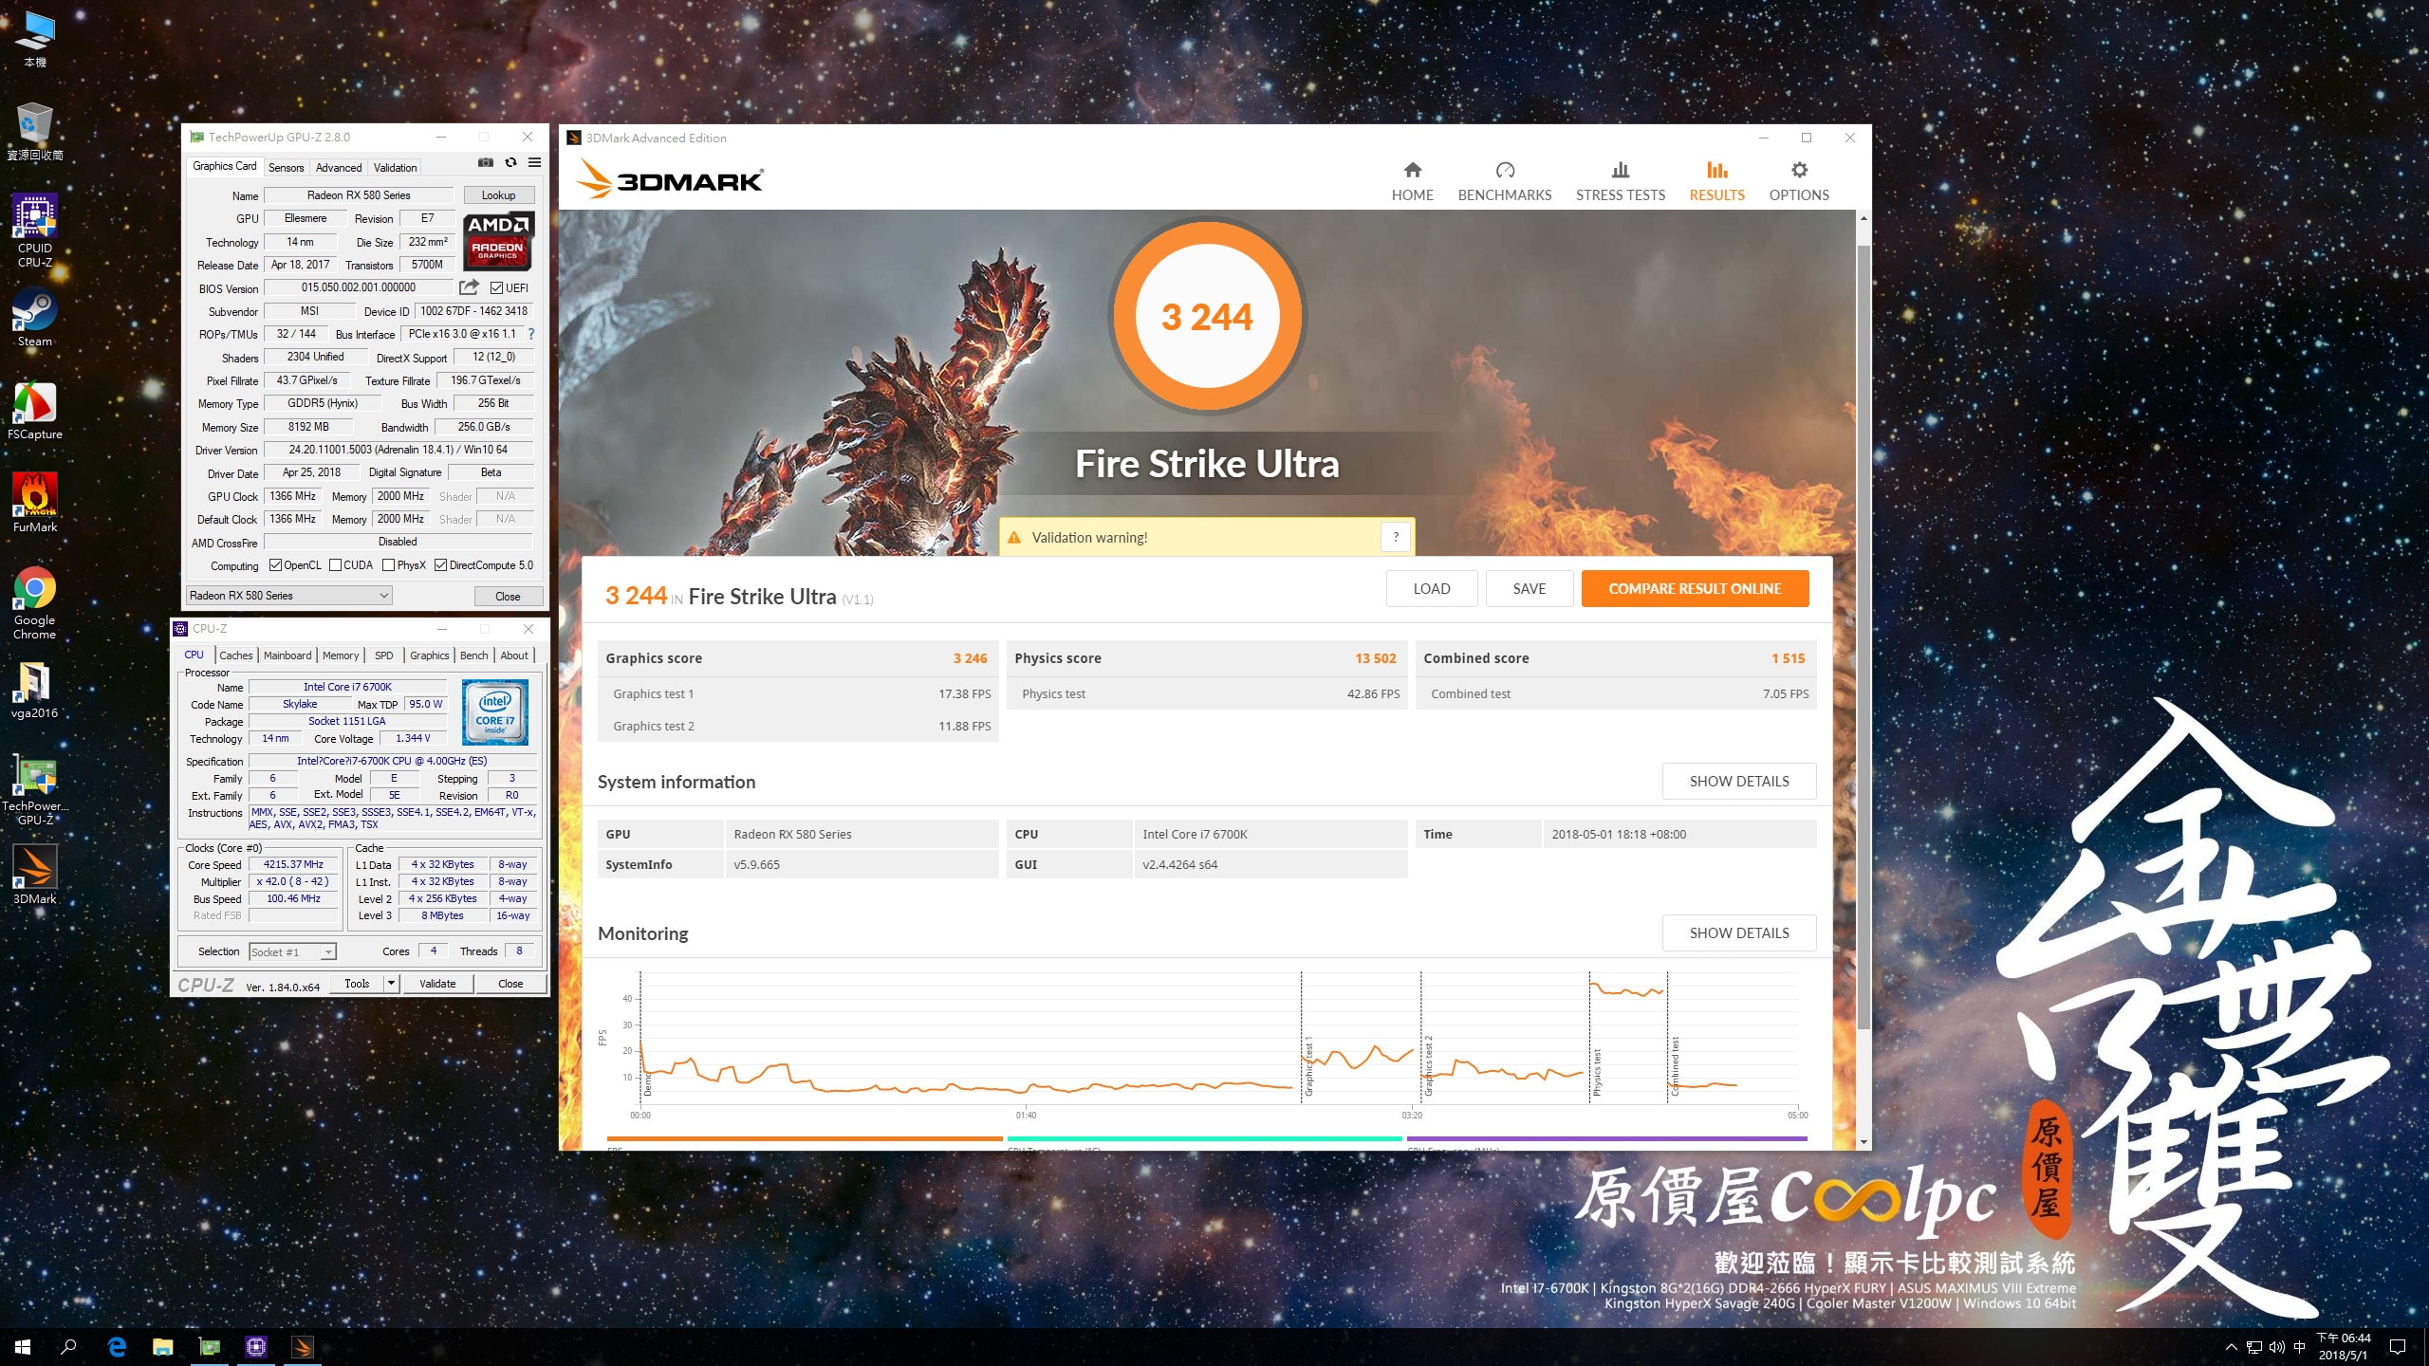This screenshot has width=2429, height=1366.
Task: Click the Validation warning banner
Action: pos(1206,537)
